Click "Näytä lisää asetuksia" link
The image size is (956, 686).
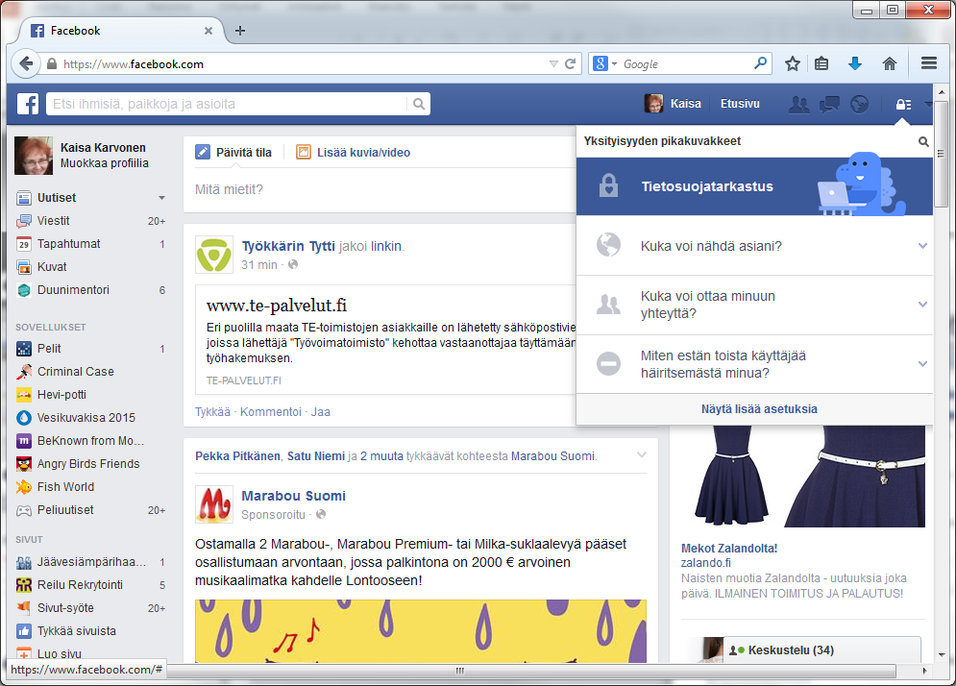(x=759, y=409)
